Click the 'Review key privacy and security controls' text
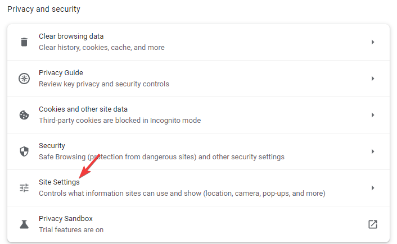 (x=104, y=84)
